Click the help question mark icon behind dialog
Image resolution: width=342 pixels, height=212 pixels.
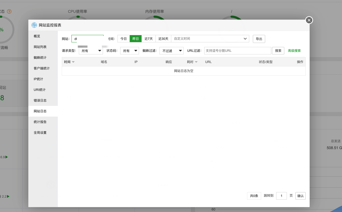coord(9,12)
